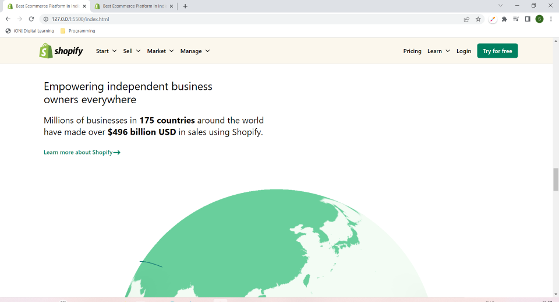Open the Extensions puzzle icon

pos(504,19)
